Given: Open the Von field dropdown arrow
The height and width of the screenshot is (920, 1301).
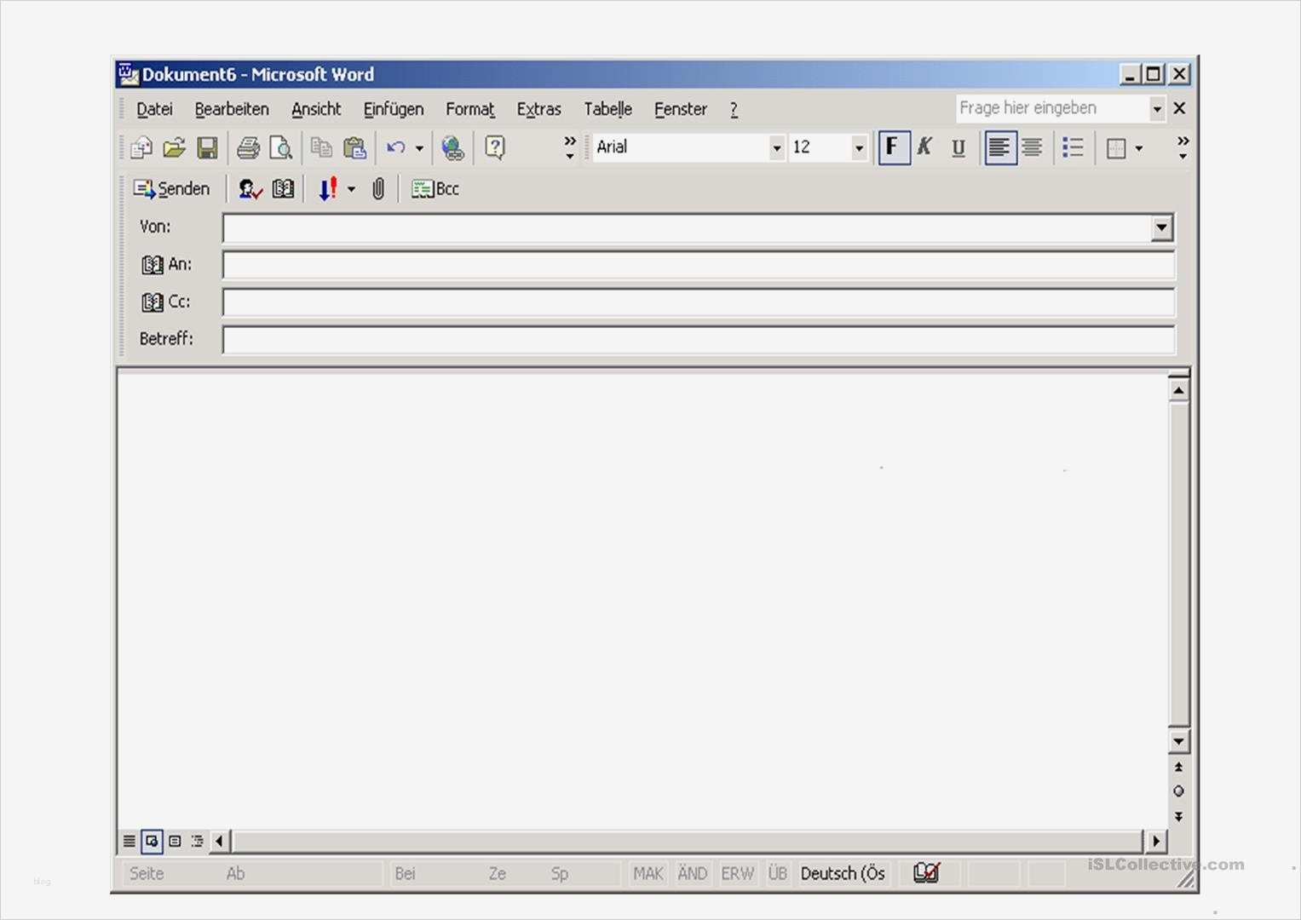Looking at the screenshot, I should (1162, 227).
